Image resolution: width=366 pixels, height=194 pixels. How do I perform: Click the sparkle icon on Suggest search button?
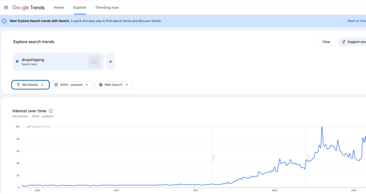point(343,42)
